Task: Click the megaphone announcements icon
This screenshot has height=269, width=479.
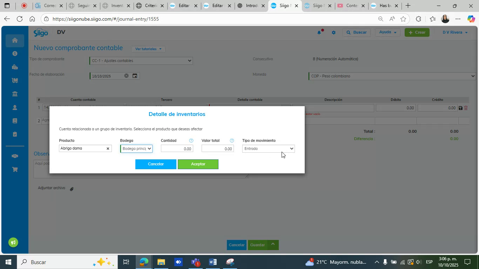Action: click(x=13, y=242)
